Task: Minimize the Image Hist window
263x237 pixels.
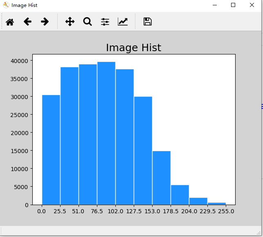Action: pos(215,5)
